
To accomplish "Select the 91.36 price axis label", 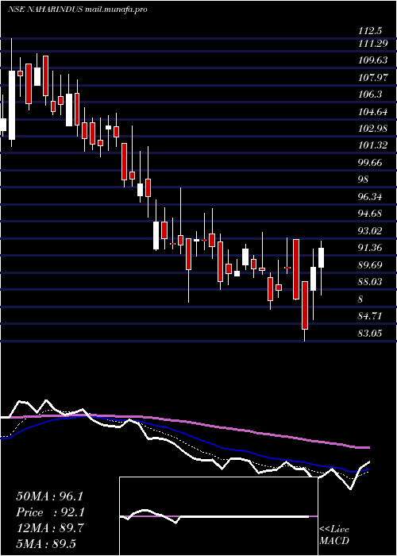I will pos(371,248).
